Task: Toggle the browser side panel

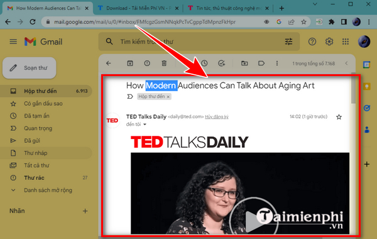Action: [344, 22]
